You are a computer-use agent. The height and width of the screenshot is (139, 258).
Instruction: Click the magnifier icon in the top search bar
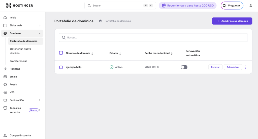click(89, 6)
